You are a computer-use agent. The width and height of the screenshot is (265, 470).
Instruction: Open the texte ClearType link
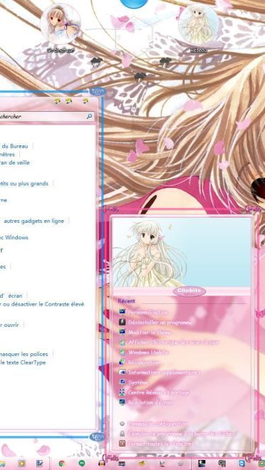pyautogui.click(x=23, y=362)
